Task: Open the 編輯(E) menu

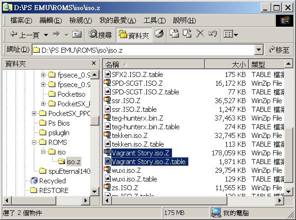Action: pyautogui.click(x=51, y=20)
